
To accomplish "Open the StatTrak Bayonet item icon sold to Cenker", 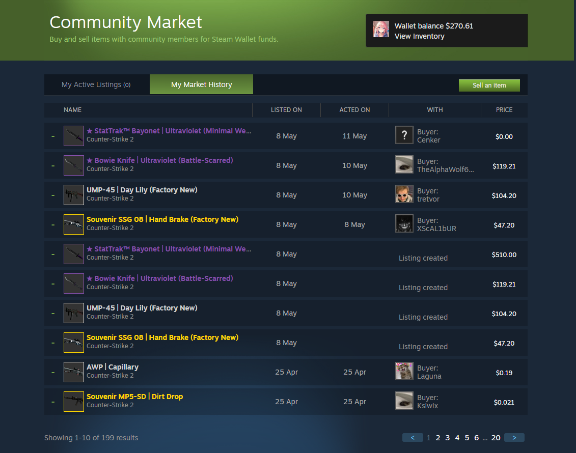I will tap(74, 136).
